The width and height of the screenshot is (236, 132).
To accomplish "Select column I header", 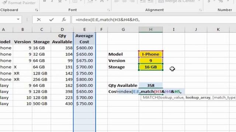I will point(174,29).
